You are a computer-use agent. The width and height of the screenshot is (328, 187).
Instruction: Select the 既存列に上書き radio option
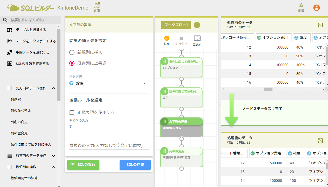click(x=72, y=63)
